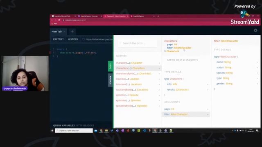The height and width of the screenshot is (147, 262).
Task: Click the PRETTIFY button
Action: coord(58,39)
